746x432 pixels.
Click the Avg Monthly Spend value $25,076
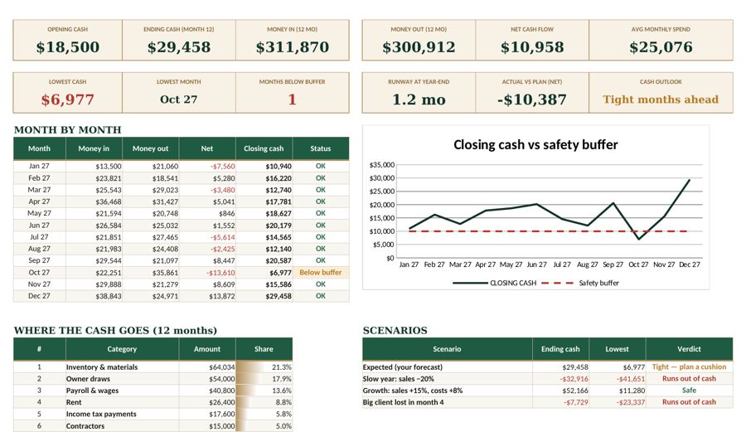661,47
